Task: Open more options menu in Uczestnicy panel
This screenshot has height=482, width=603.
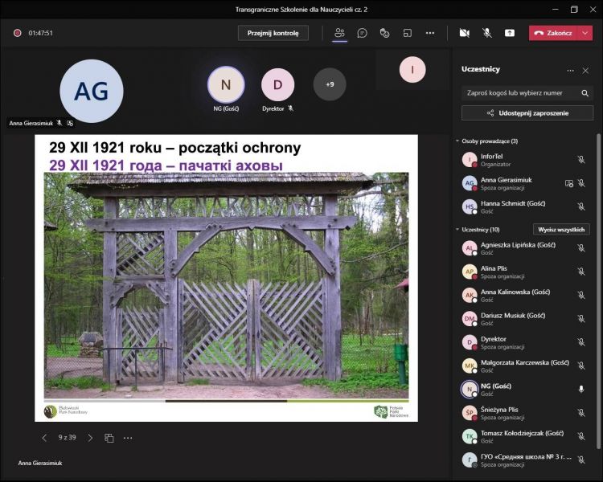Action: point(570,70)
